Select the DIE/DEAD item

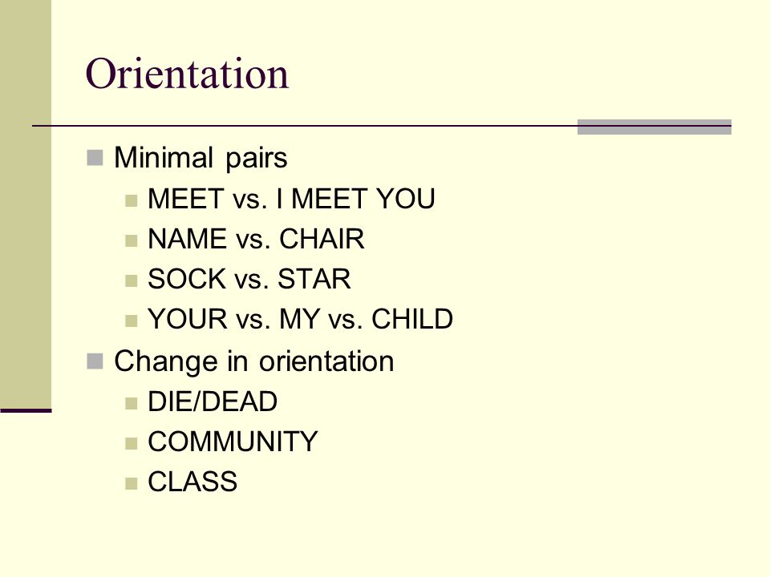[213, 401]
